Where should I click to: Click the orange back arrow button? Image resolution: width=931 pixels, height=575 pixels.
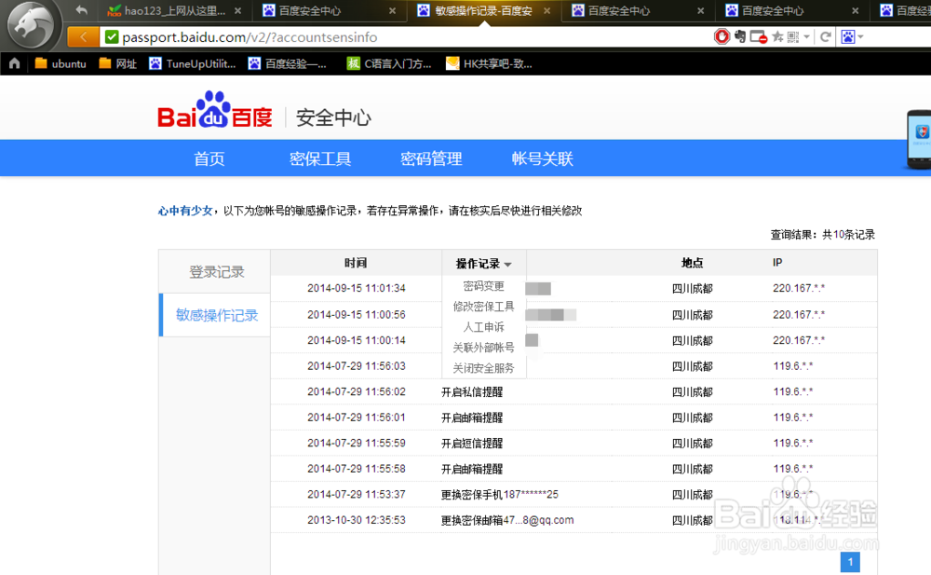(83, 37)
